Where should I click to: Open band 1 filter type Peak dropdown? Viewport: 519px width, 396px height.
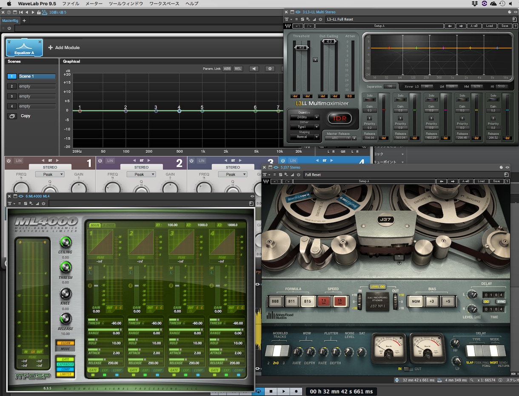[x=50, y=174]
